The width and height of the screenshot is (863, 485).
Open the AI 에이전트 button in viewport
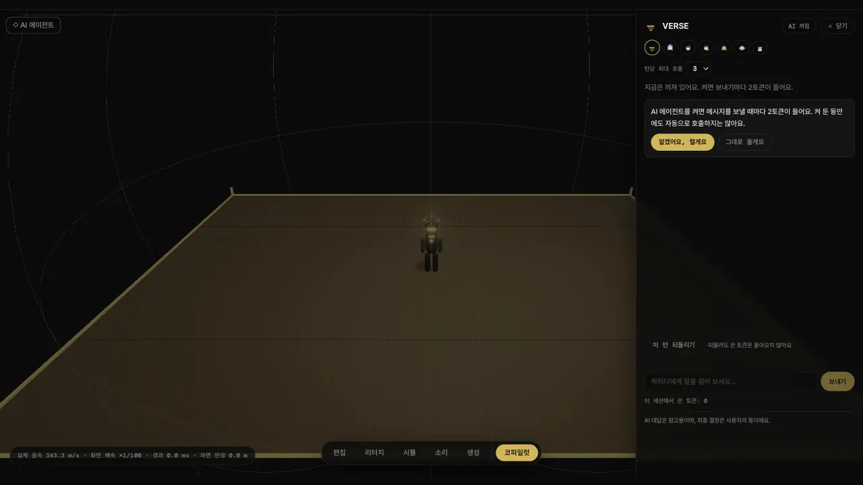point(34,25)
